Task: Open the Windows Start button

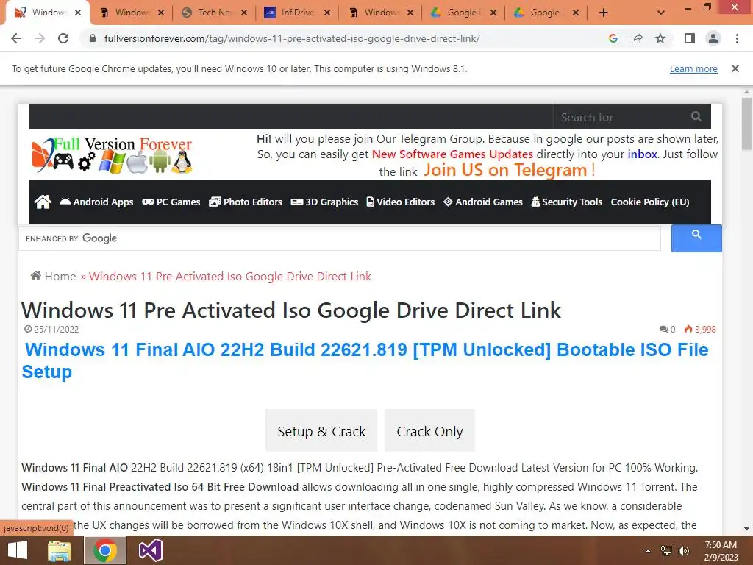Action: click(x=18, y=550)
